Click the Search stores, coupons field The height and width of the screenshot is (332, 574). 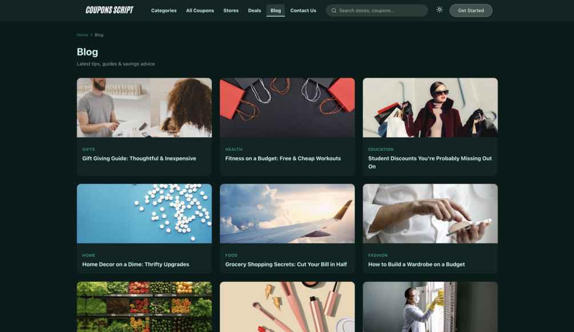point(377,11)
